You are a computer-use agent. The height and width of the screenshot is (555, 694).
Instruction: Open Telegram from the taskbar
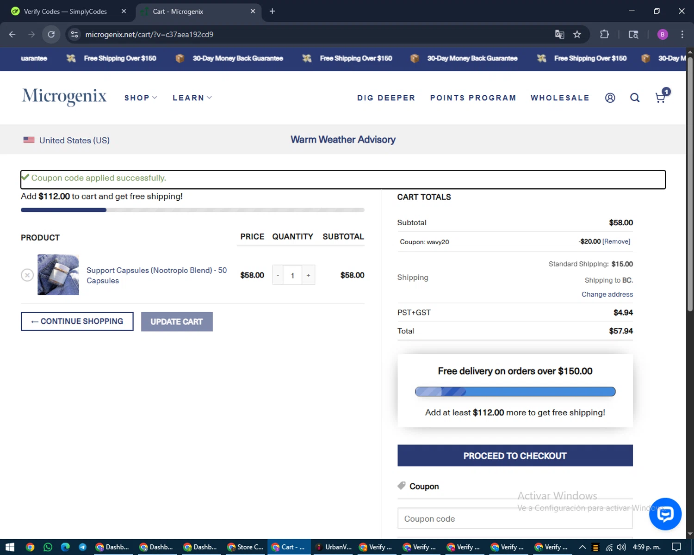(x=82, y=547)
